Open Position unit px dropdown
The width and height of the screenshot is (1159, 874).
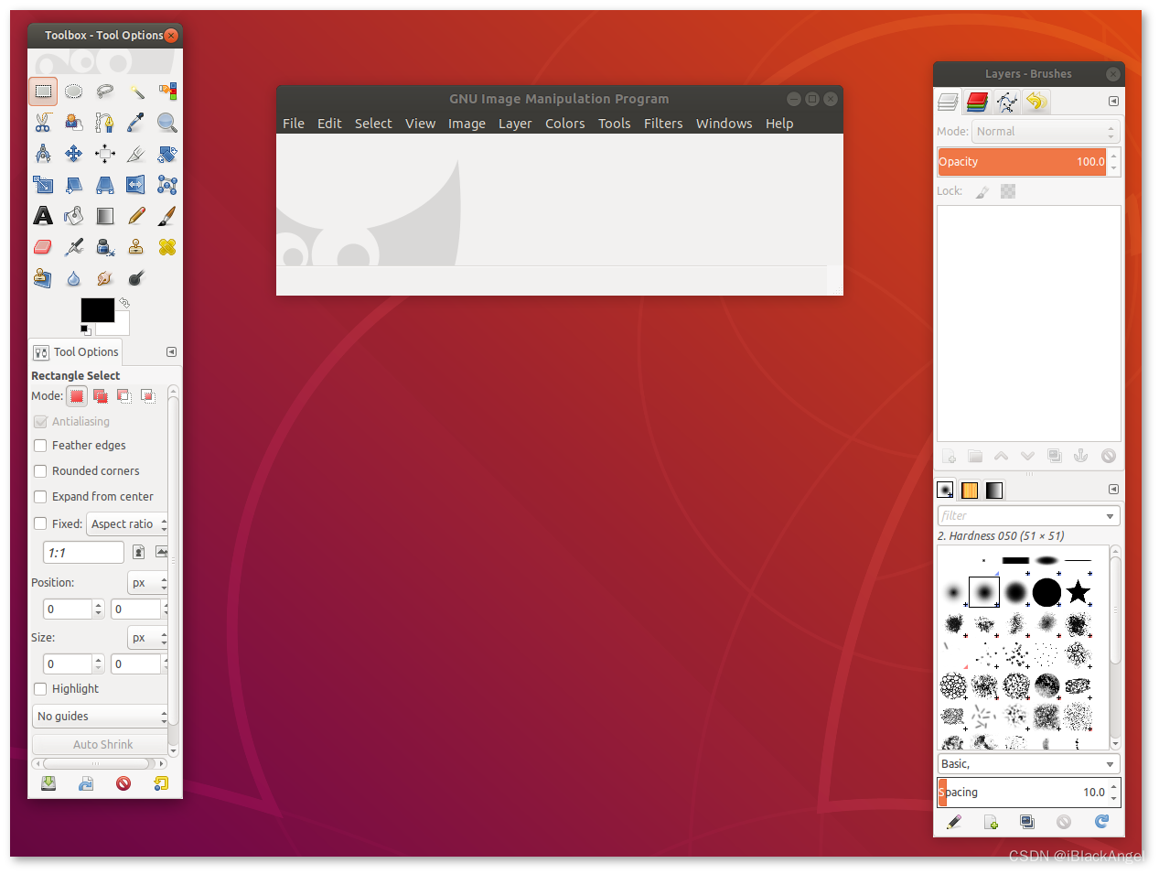148,583
